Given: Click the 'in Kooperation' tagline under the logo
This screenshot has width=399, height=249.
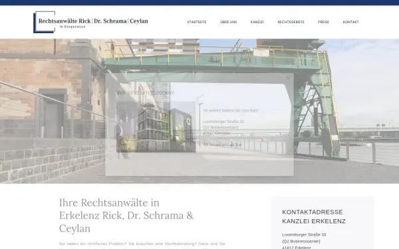Looking at the screenshot, I should pos(72,27).
